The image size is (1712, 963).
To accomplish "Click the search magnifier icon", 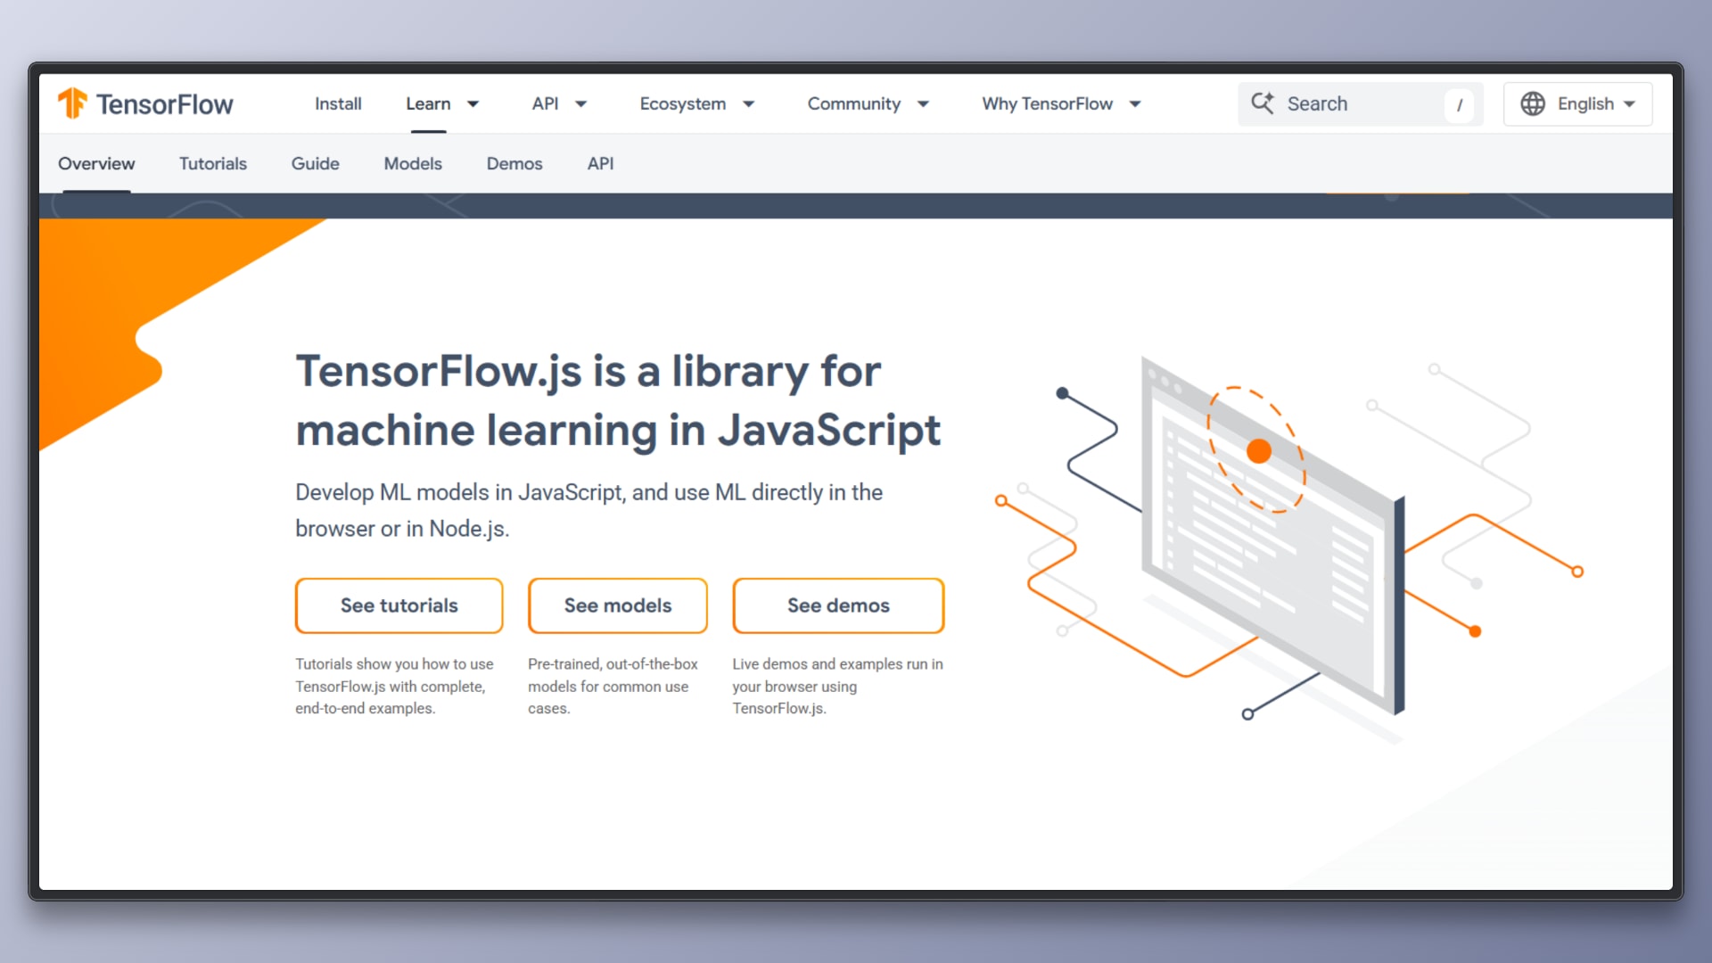I will click(1263, 103).
